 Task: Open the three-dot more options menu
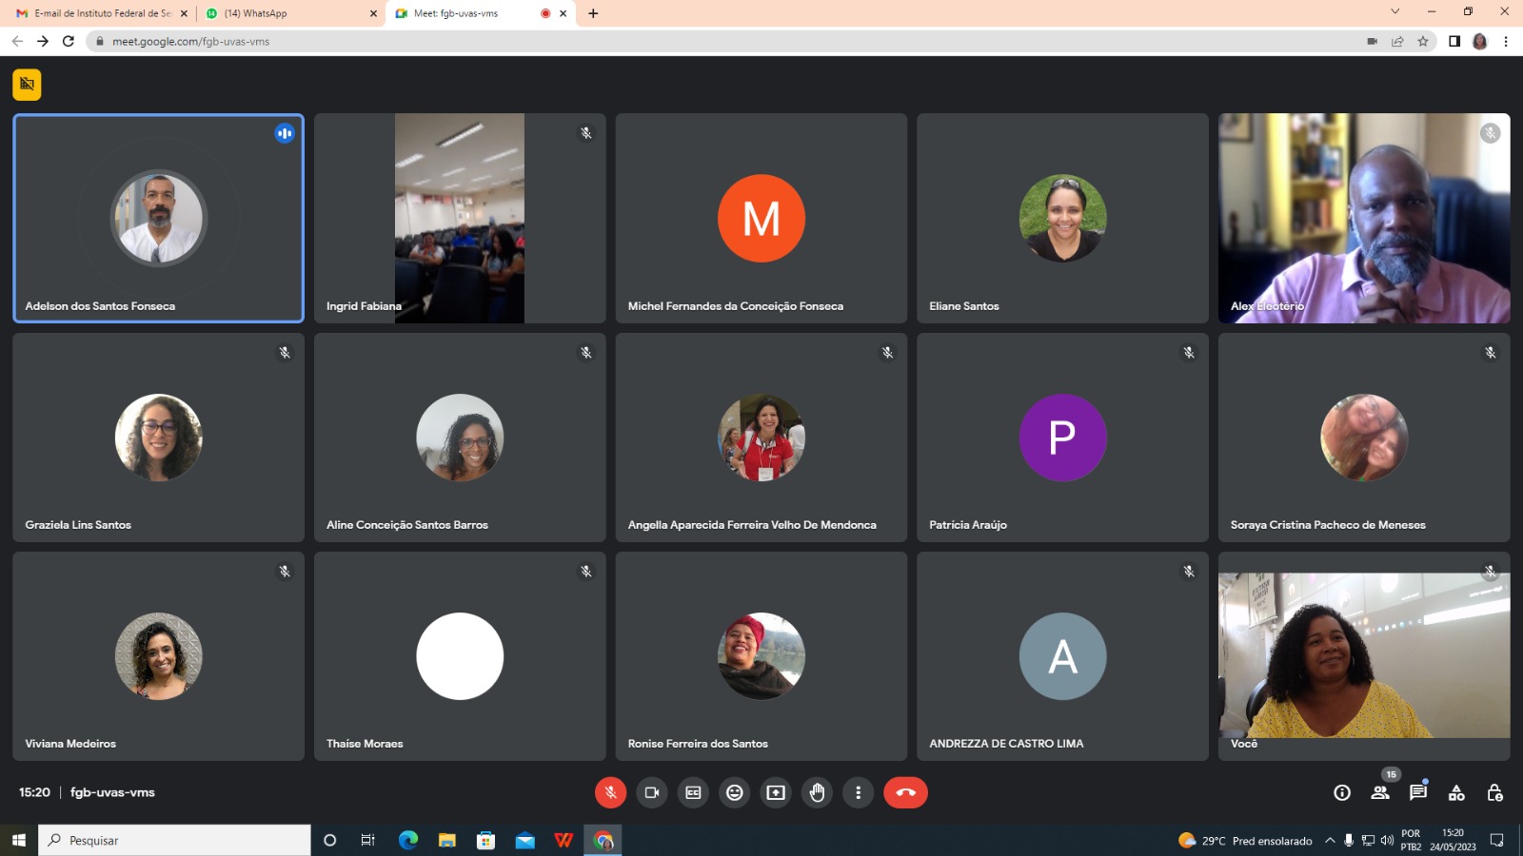tap(858, 792)
